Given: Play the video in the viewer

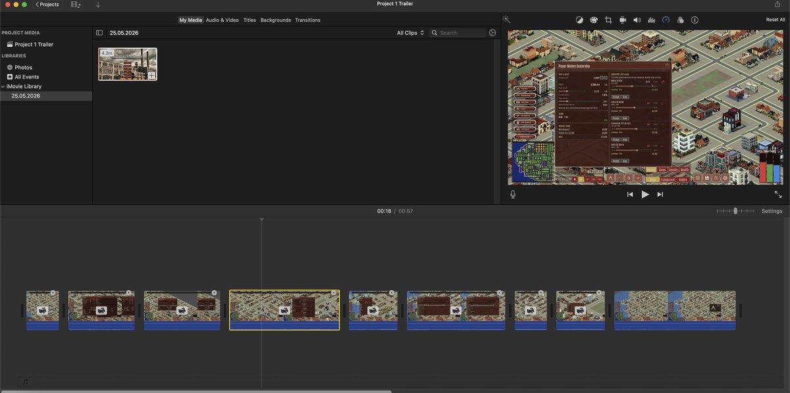Looking at the screenshot, I should [645, 194].
